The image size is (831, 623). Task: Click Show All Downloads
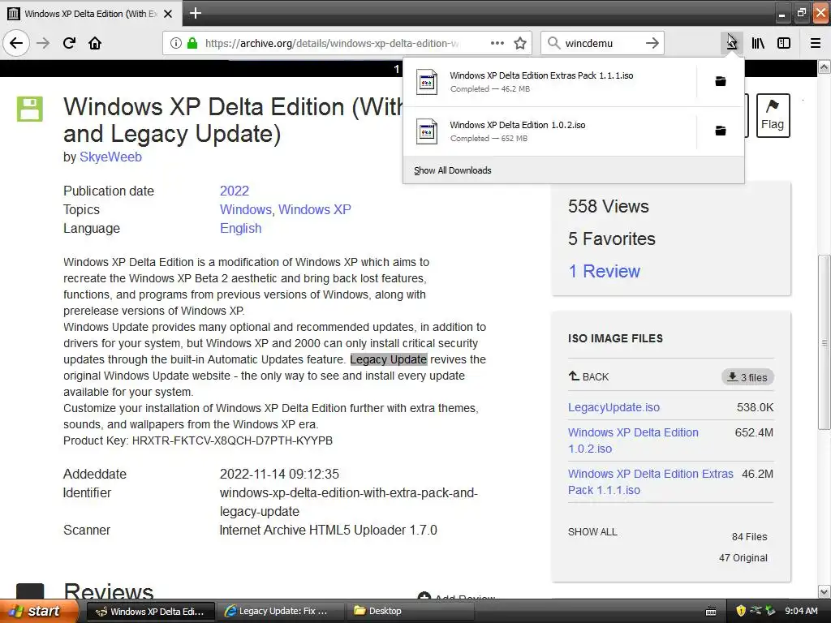pyautogui.click(x=453, y=170)
